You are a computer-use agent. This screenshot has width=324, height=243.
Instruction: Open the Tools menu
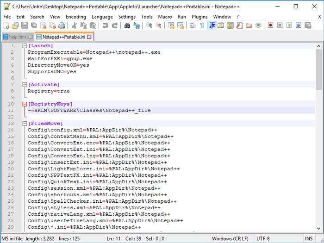click(147, 17)
